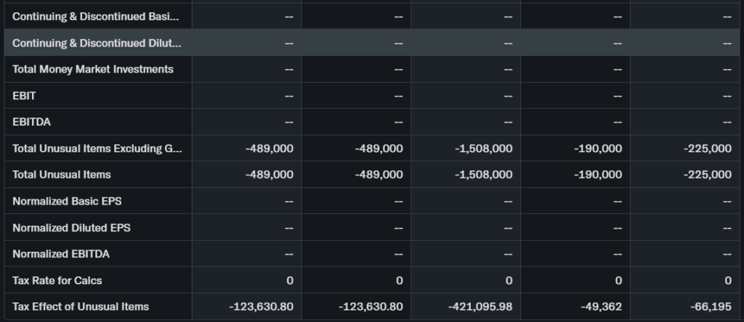Select -190,000 in the Total Unusual Items row
Viewport: 744px width, 322px height.
click(597, 175)
